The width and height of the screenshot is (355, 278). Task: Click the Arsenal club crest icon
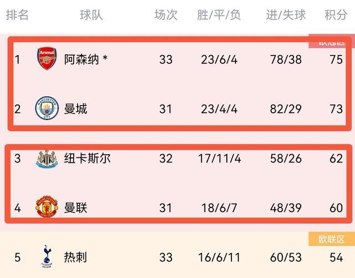click(x=47, y=59)
